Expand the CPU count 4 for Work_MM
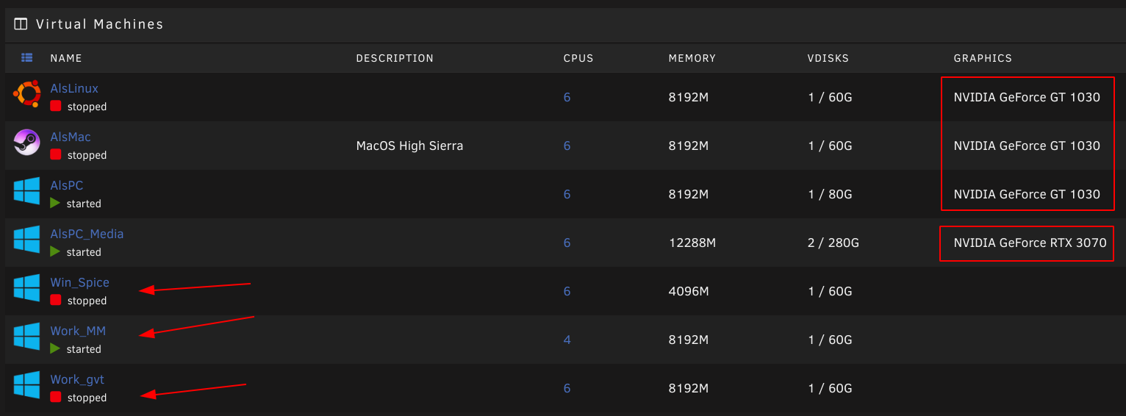Viewport: 1126px width, 416px height. (567, 340)
